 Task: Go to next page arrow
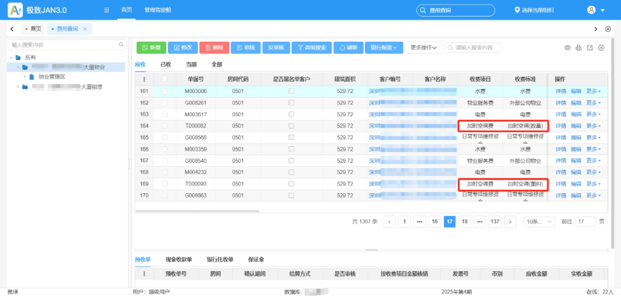tap(511, 221)
